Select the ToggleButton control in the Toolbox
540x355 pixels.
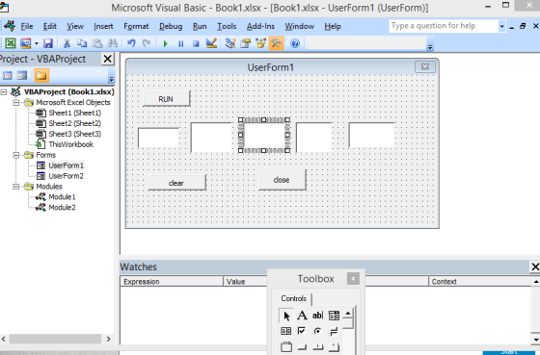[334, 331]
